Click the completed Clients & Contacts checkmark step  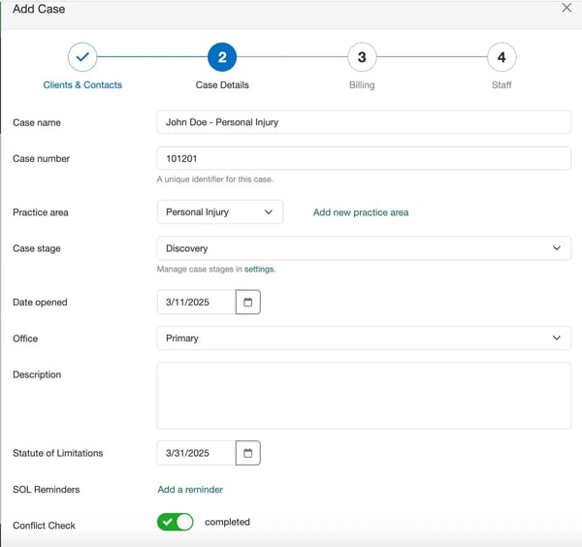coord(82,57)
